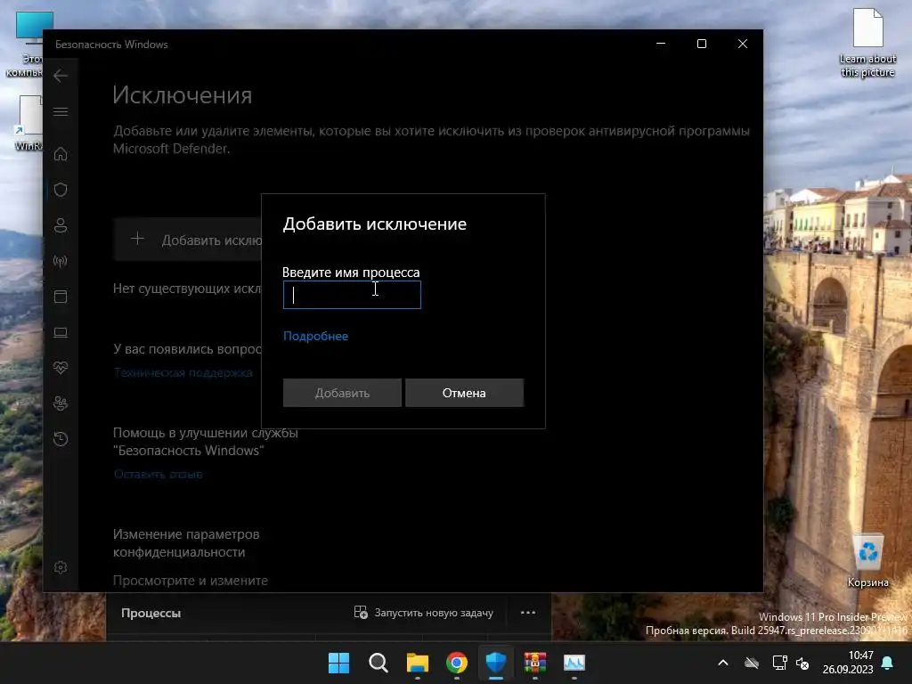
Task: Open Settings gear in sidebar
Action: click(x=61, y=567)
